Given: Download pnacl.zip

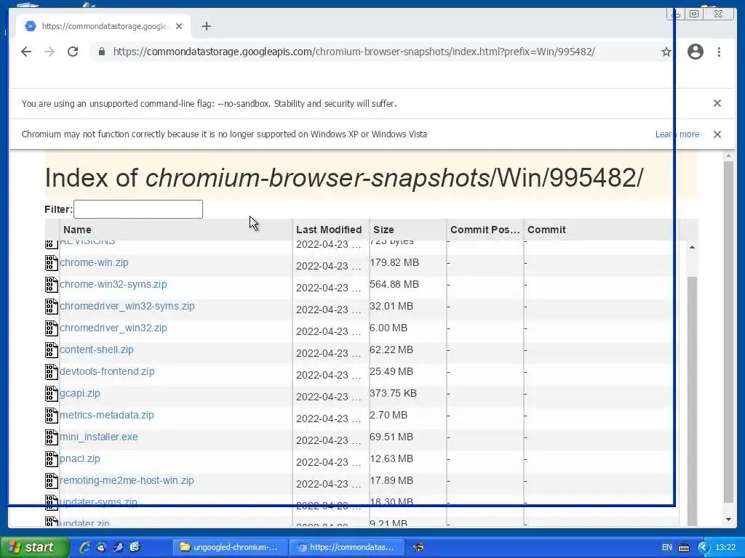Looking at the screenshot, I should pos(80,459).
